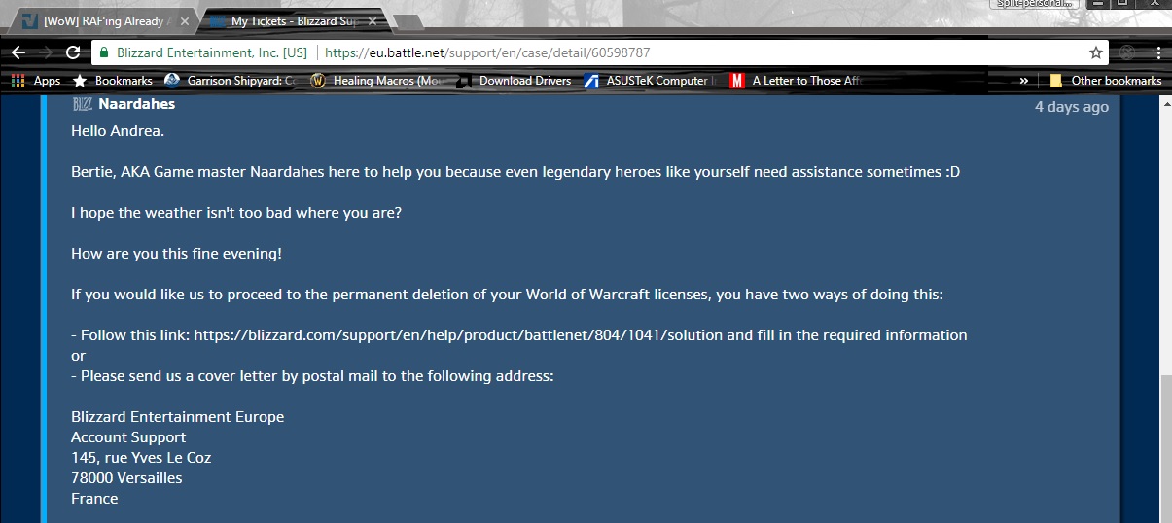Click the Blizzard logo beside Naardahes

click(x=82, y=104)
